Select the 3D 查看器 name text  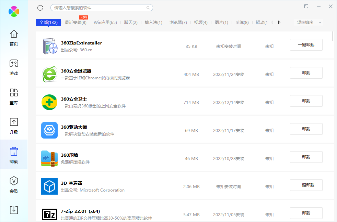pos(72,183)
